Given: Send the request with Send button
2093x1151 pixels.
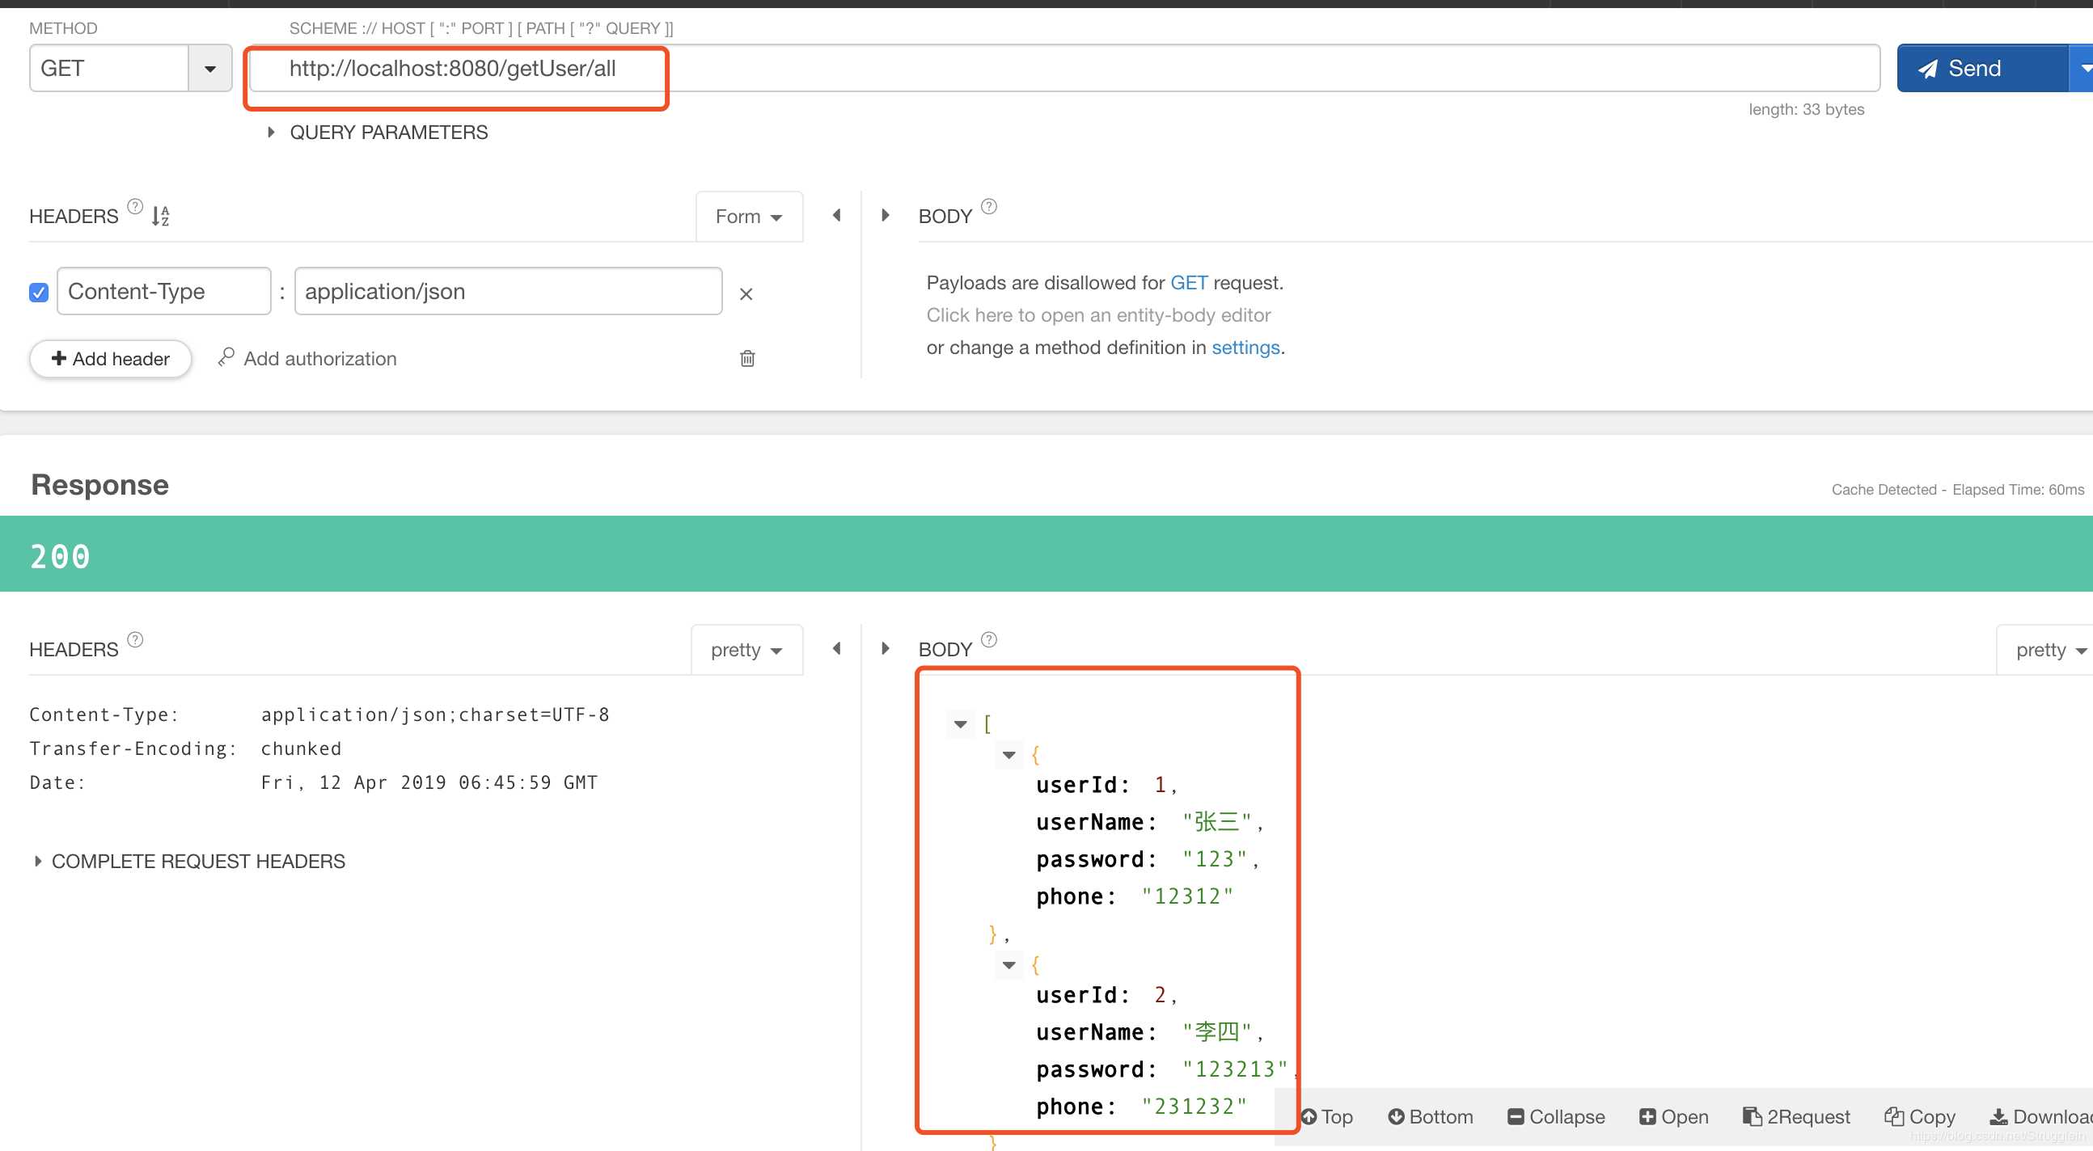Looking at the screenshot, I should click(1981, 68).
